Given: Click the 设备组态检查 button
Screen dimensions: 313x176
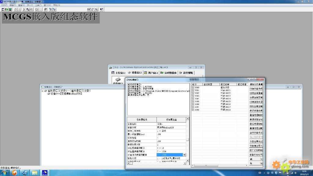Looking at the screenshot, I should [256, 155].
